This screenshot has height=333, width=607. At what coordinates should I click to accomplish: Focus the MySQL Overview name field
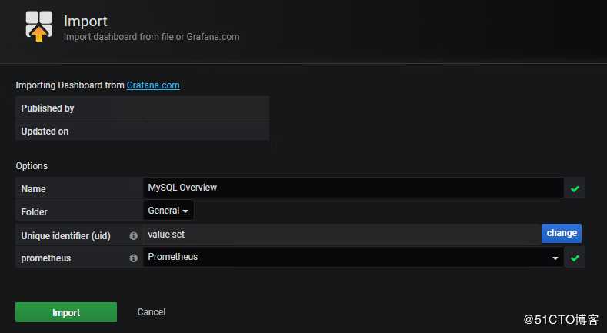click(353, 188)
